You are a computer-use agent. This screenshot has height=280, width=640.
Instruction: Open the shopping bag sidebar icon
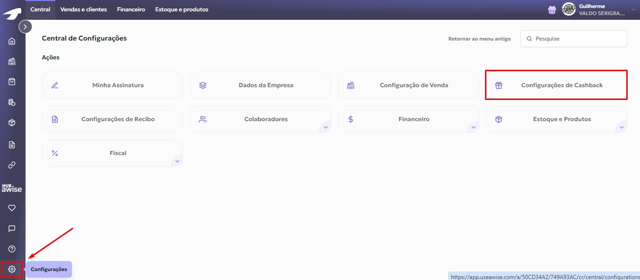[12, 82]
